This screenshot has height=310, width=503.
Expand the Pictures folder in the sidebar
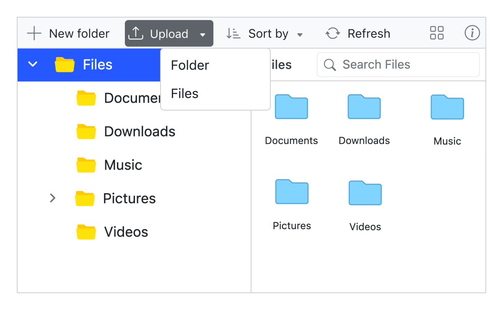click(x=53, y=198)
